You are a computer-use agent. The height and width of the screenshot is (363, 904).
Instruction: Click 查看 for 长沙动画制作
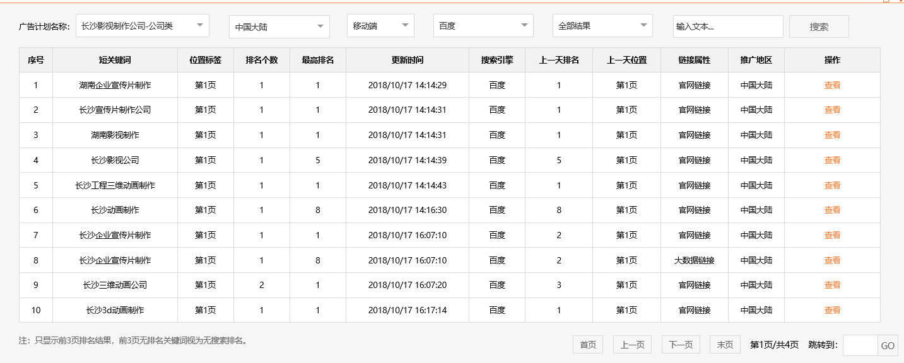click(x=832, y=210)
